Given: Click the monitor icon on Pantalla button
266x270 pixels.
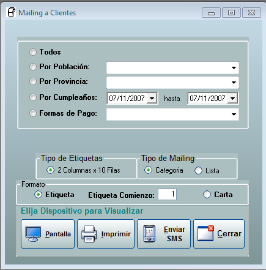Looking at the screenshot, I should 33,234.
